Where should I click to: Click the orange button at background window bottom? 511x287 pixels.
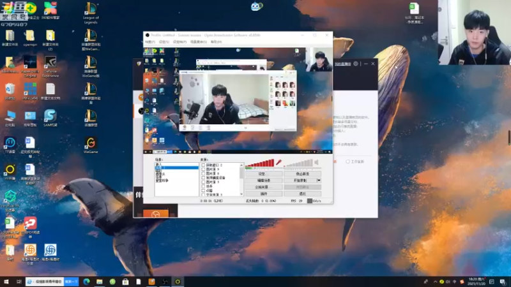[x=156, y=214]
